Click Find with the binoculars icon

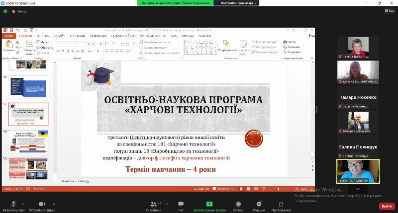pos(285,42)
